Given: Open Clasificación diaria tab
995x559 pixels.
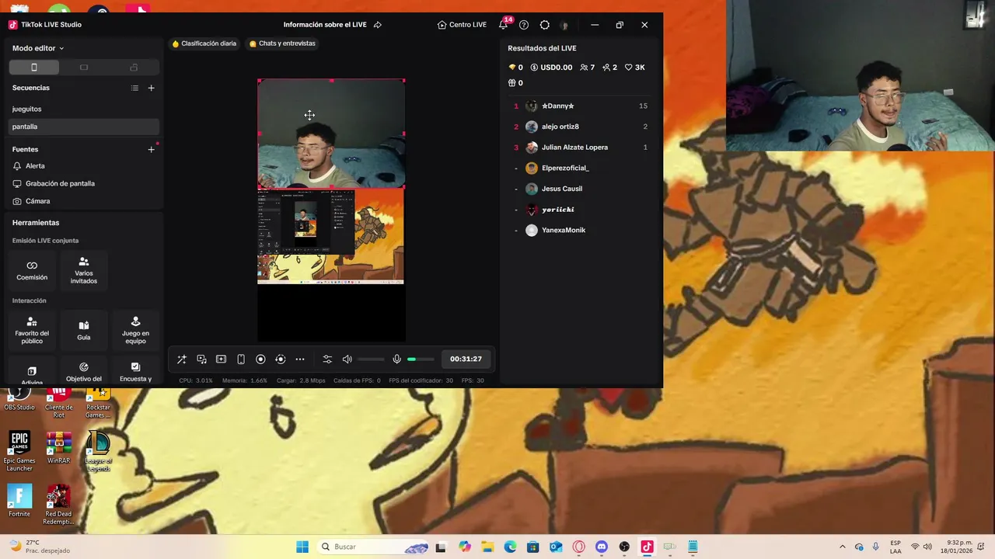Looking at the screenshot, I should click(204, 43).
